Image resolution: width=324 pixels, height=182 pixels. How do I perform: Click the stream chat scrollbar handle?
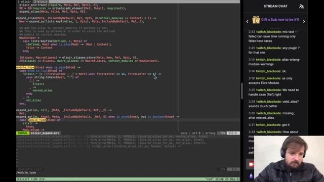coord(242,91)
